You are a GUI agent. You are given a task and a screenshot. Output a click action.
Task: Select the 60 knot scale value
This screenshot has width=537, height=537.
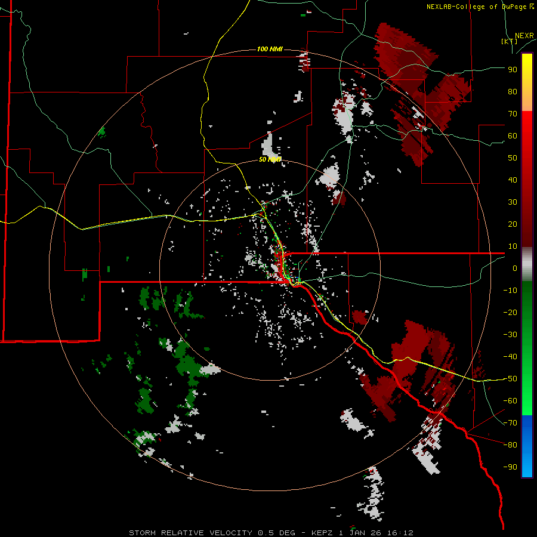(x=513, y=135)
